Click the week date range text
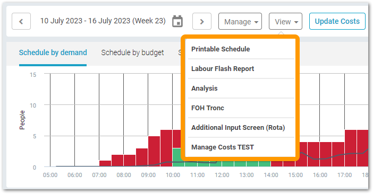 [103, 21]
